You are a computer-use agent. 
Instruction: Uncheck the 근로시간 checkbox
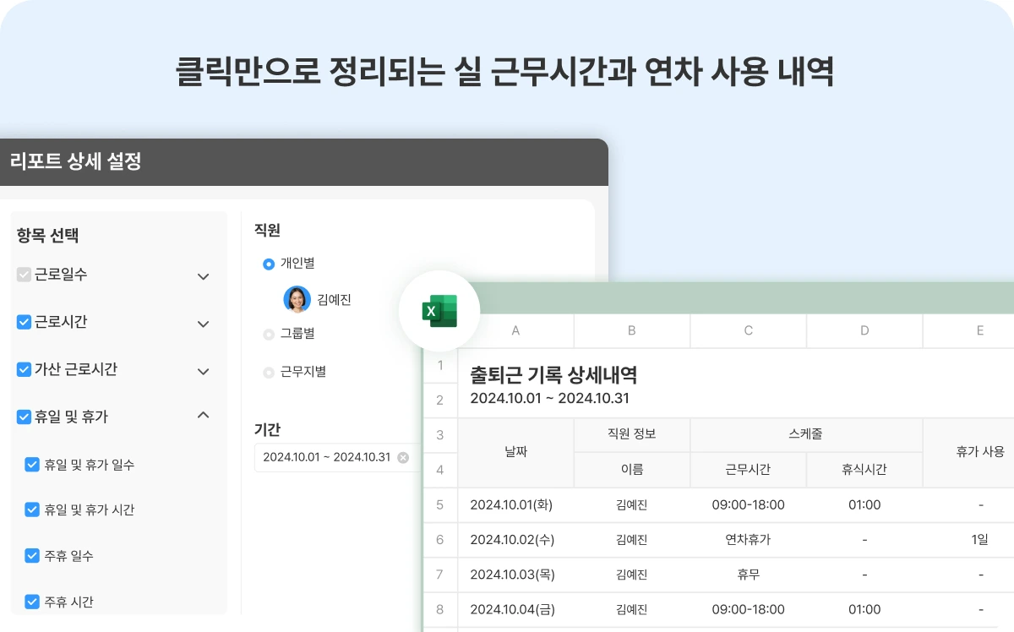pyautogui.click(x=24, y=322)
